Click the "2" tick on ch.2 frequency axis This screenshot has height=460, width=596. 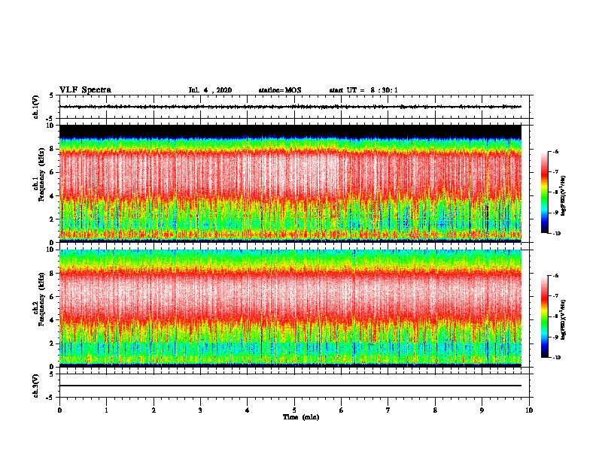(53, 343)
